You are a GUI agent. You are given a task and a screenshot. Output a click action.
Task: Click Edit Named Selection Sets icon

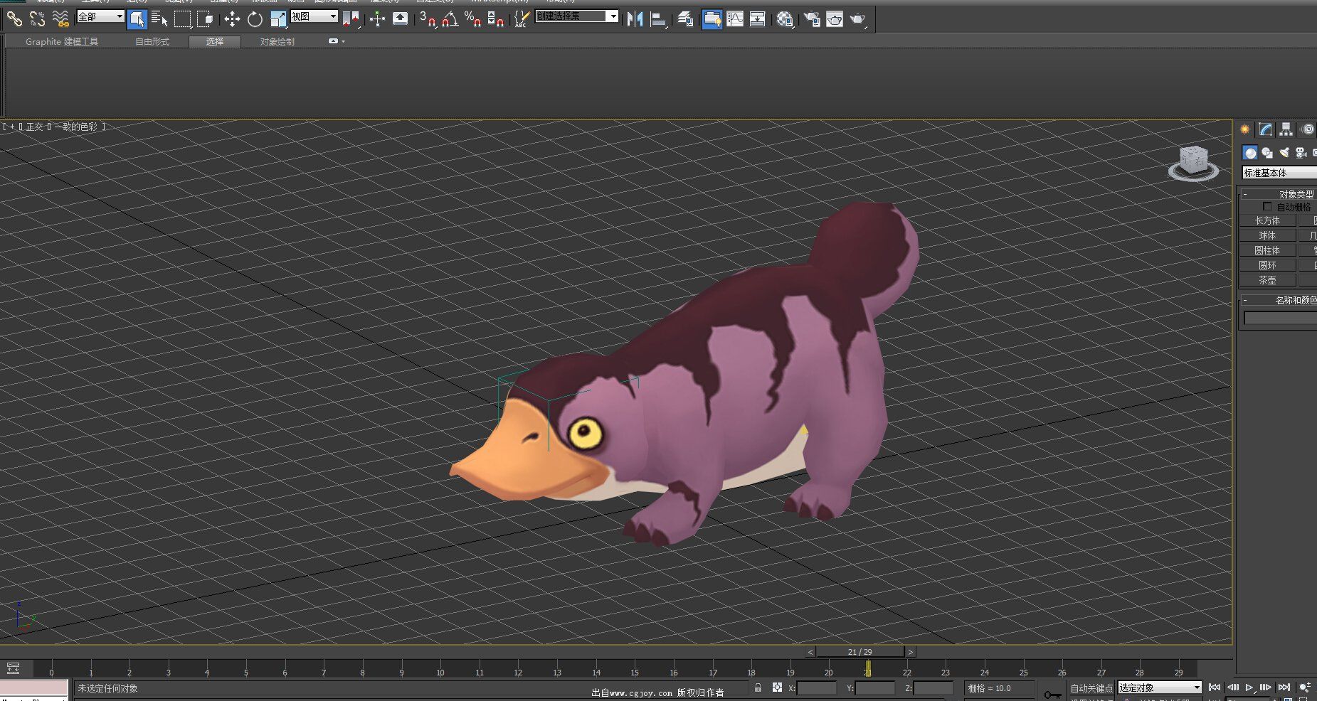coord(522,19)
